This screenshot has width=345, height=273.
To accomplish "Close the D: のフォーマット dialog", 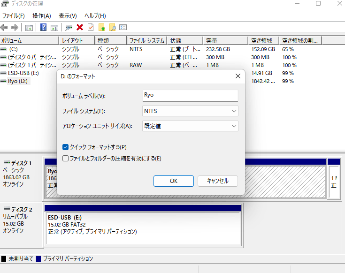I will coord(238,76).
